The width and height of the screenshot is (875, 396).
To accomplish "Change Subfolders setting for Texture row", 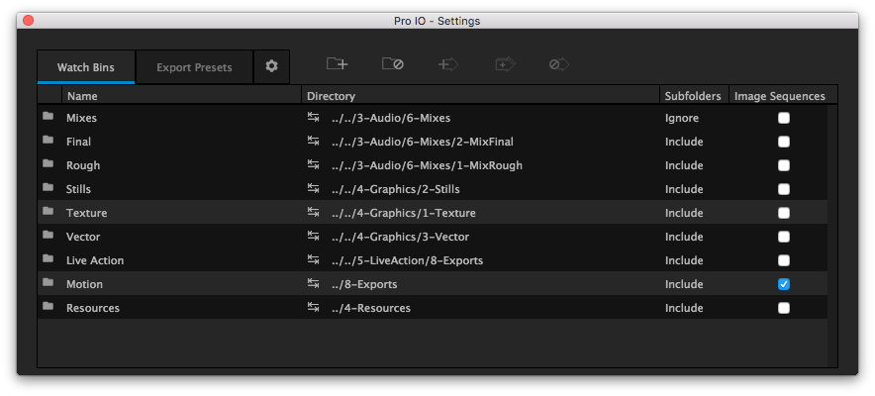I will [x=684, y=213].
